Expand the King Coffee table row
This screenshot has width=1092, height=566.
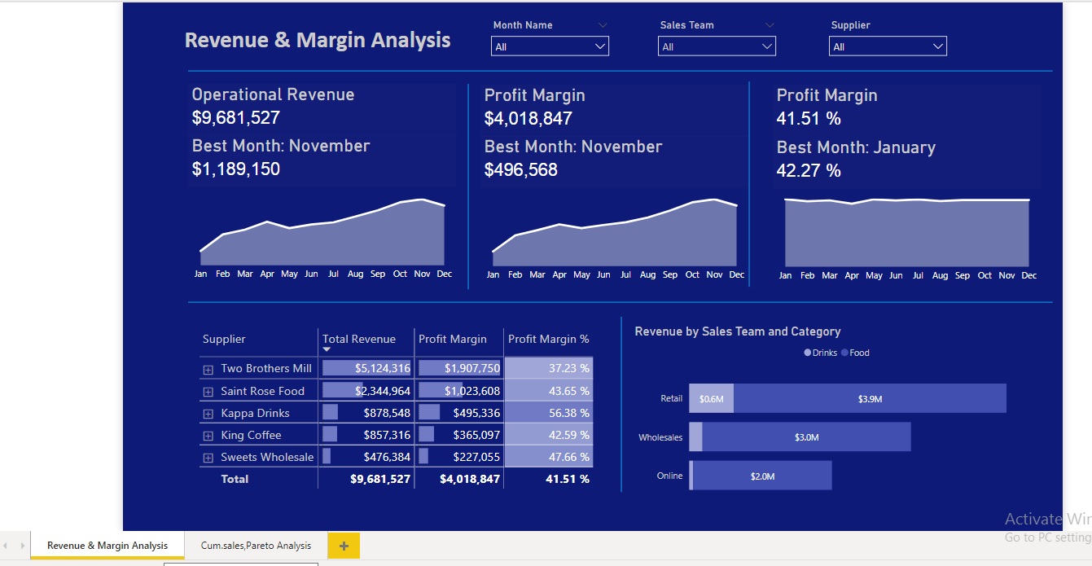[x=208, y=435]
